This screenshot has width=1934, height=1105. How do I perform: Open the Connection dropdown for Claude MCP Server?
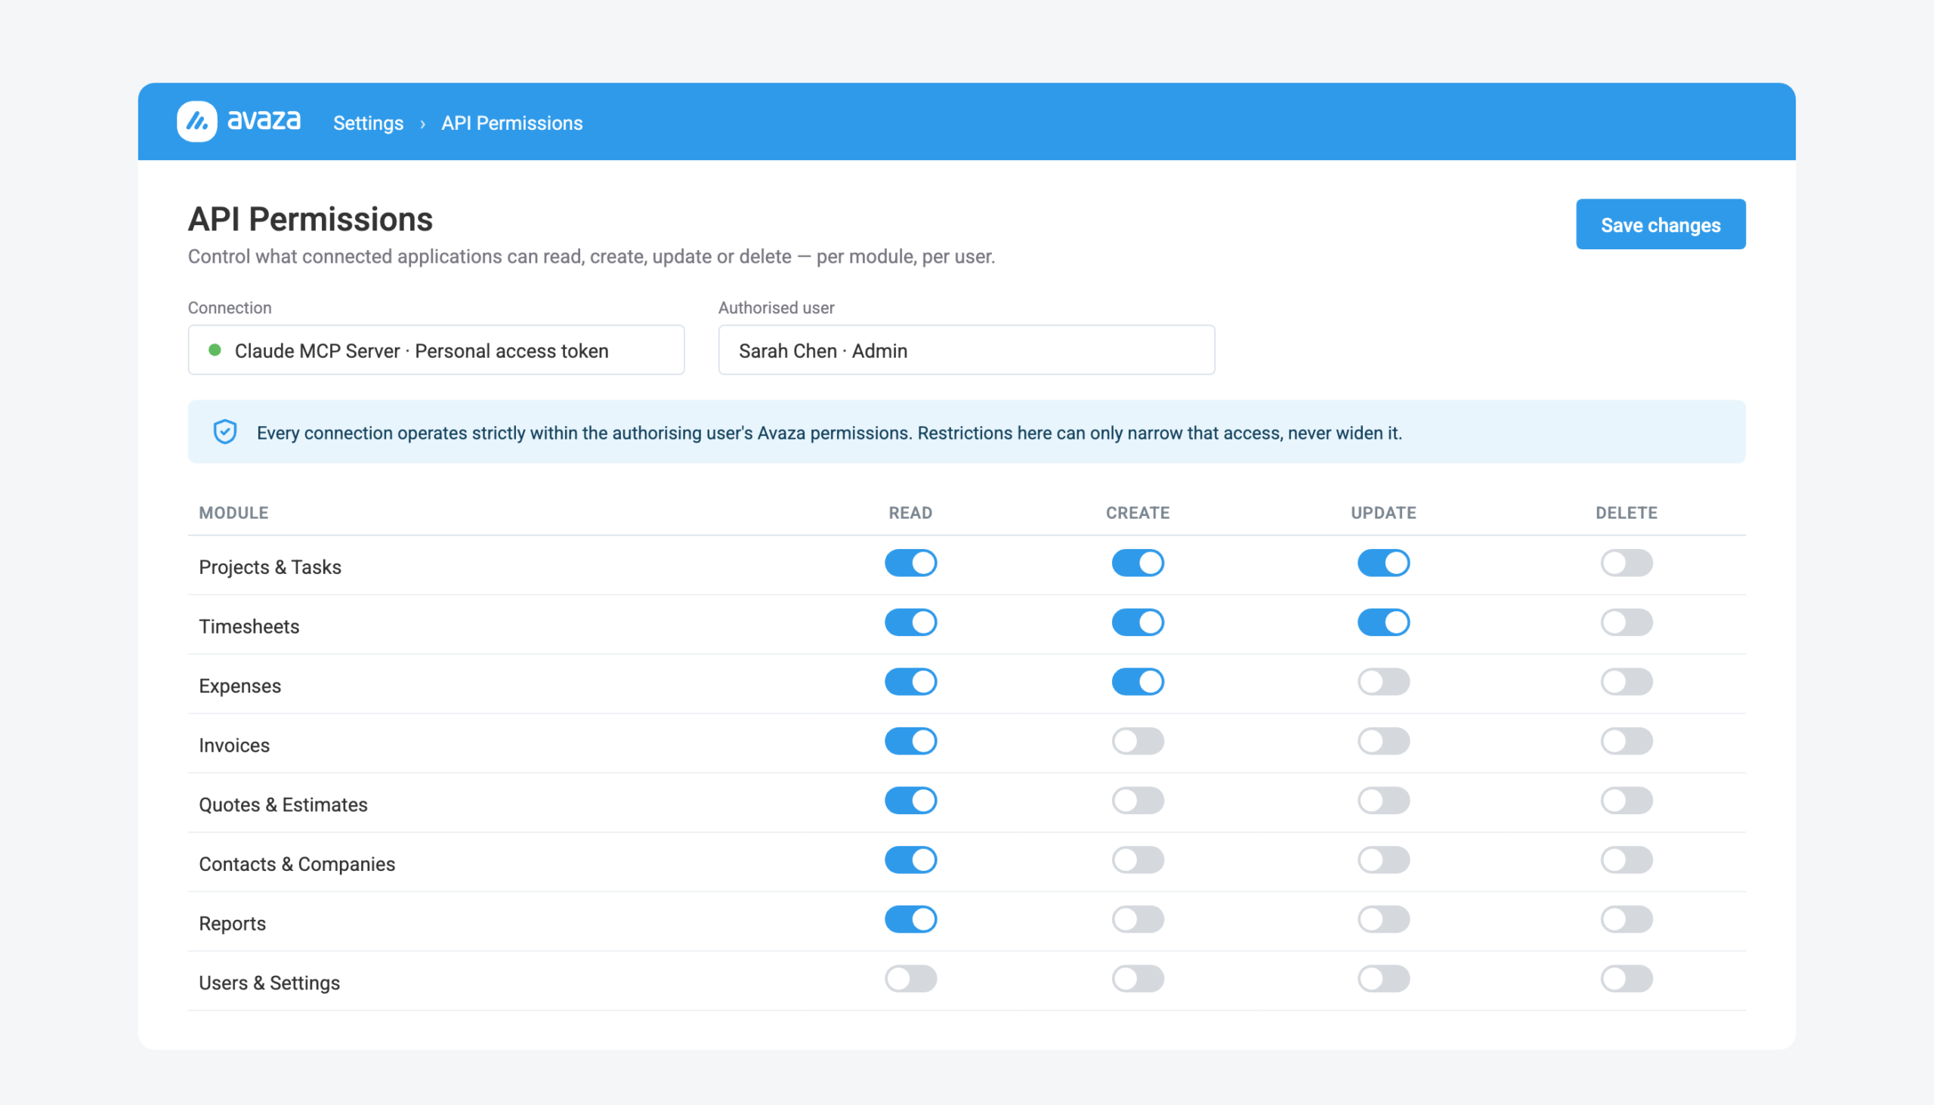[436, 350]
